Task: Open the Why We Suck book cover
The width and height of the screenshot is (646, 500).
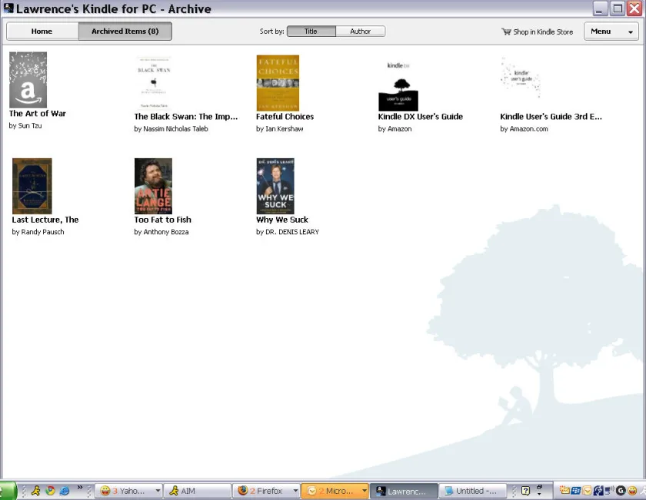Action: (x=275, y=186)
